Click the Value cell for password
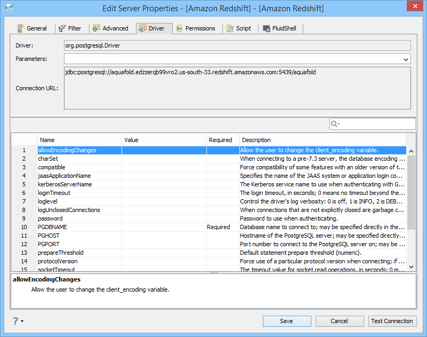 click(x=164, y=218)
